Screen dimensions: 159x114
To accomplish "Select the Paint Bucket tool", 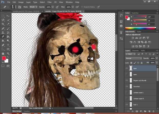I will (x=8, y=37).
